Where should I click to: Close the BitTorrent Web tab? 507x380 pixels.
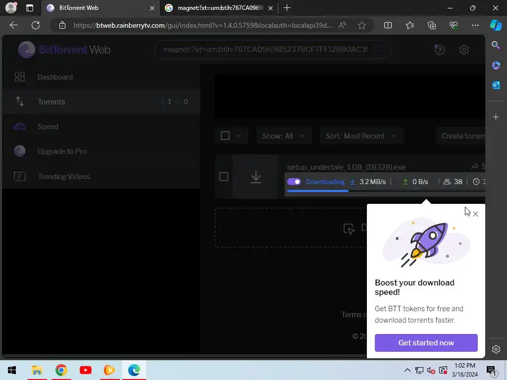pos(152,8)
